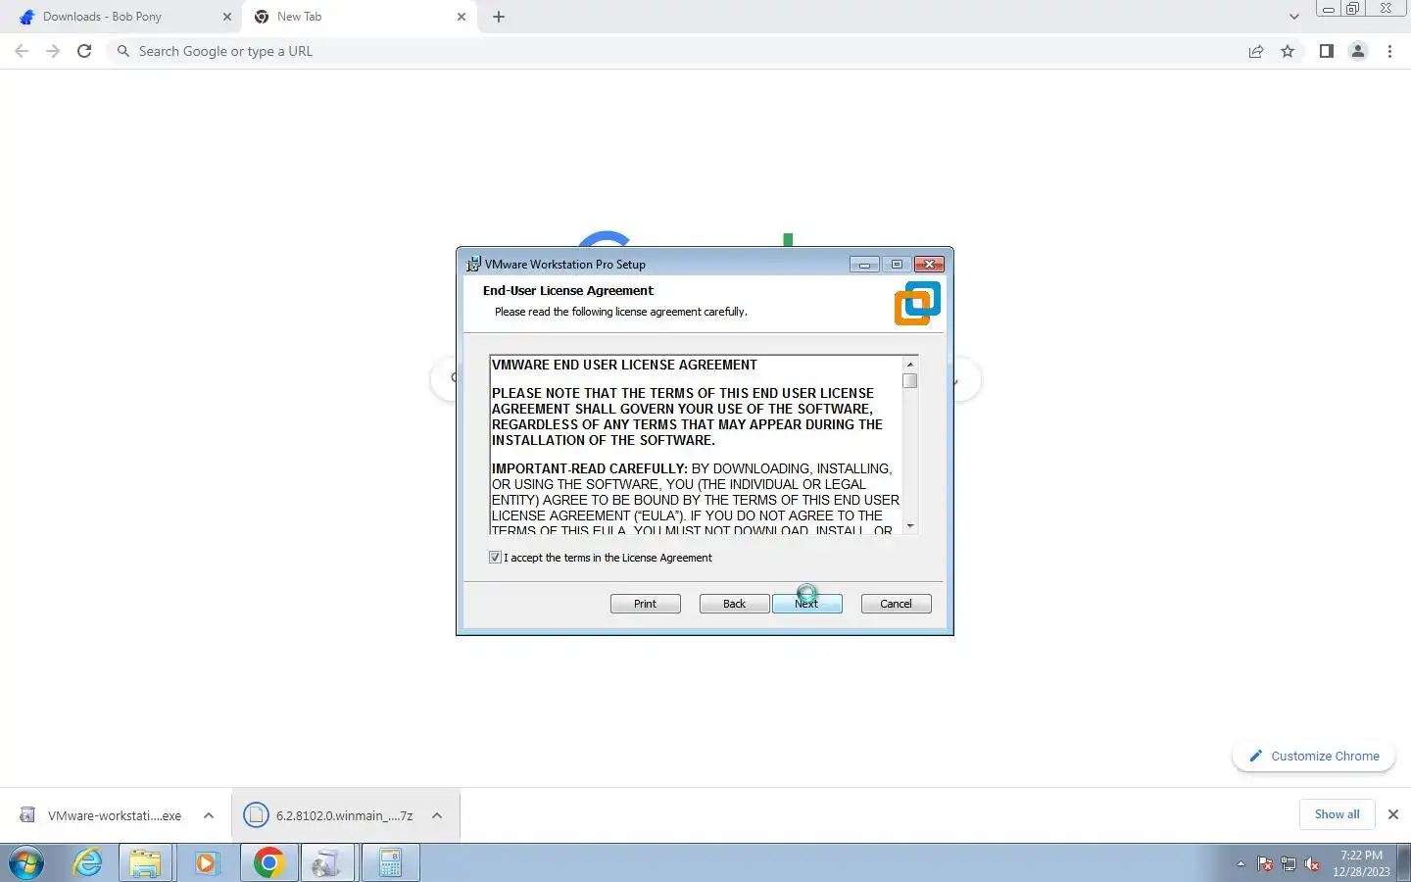Launch Internet Explorer from taskbar

(x=88, y=863)
